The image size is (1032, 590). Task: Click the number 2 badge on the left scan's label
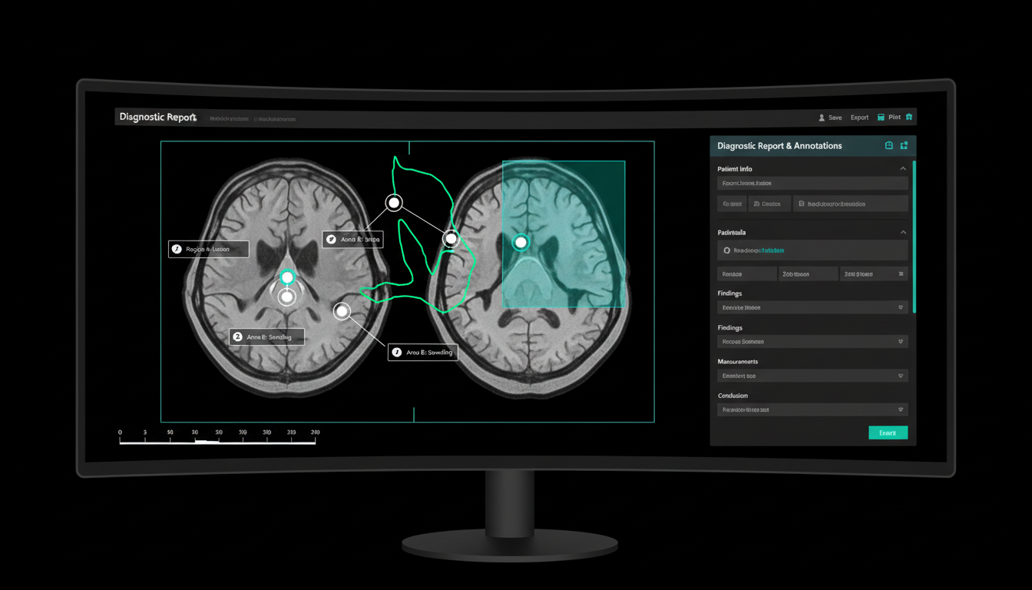click(x=238, y=336)
